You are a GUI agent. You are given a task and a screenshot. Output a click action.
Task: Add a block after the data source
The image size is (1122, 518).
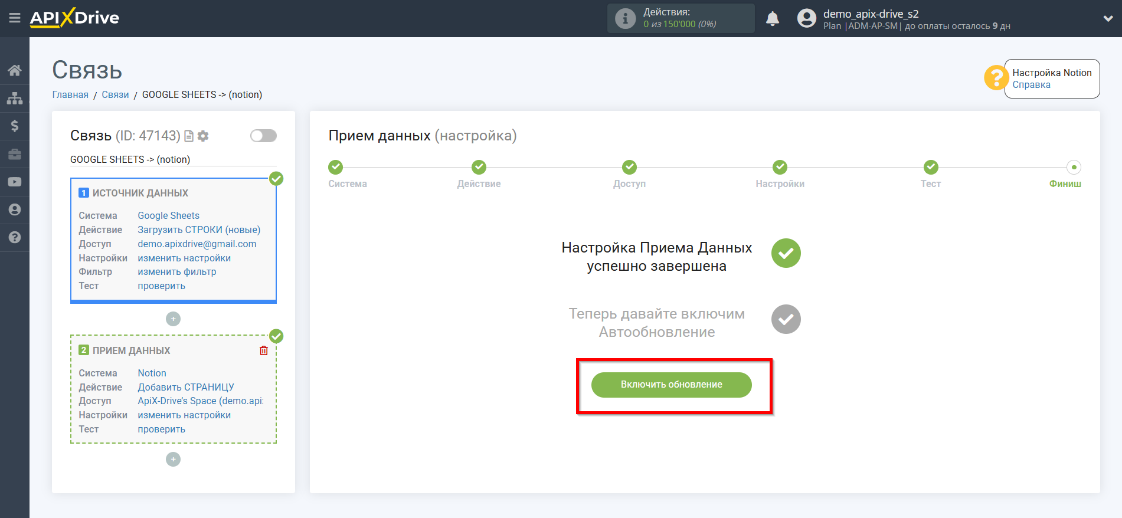[x=173, y=319]
